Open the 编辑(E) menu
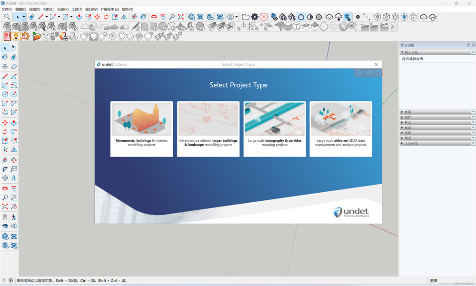The width and height of the screenshot is (476, 286). pos(21,10)
